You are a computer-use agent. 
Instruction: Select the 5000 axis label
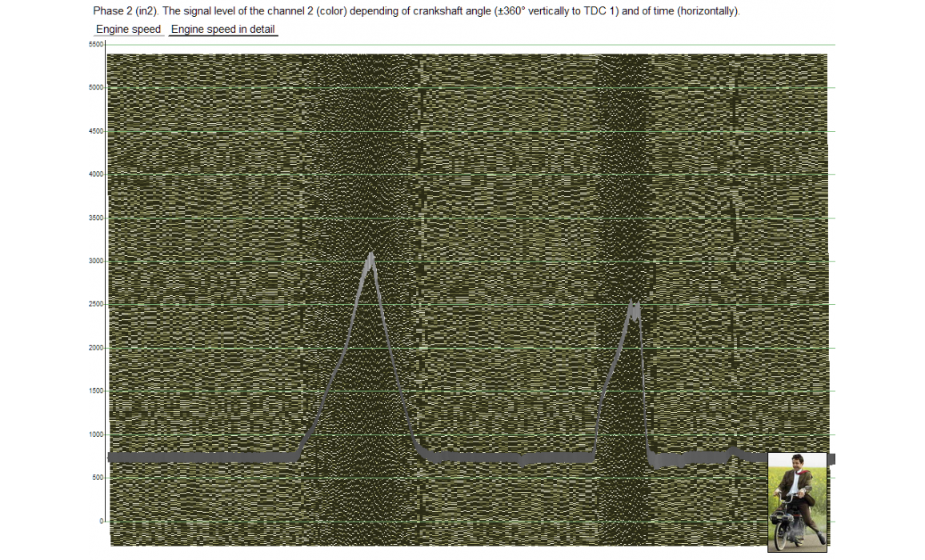pos(96,88)
